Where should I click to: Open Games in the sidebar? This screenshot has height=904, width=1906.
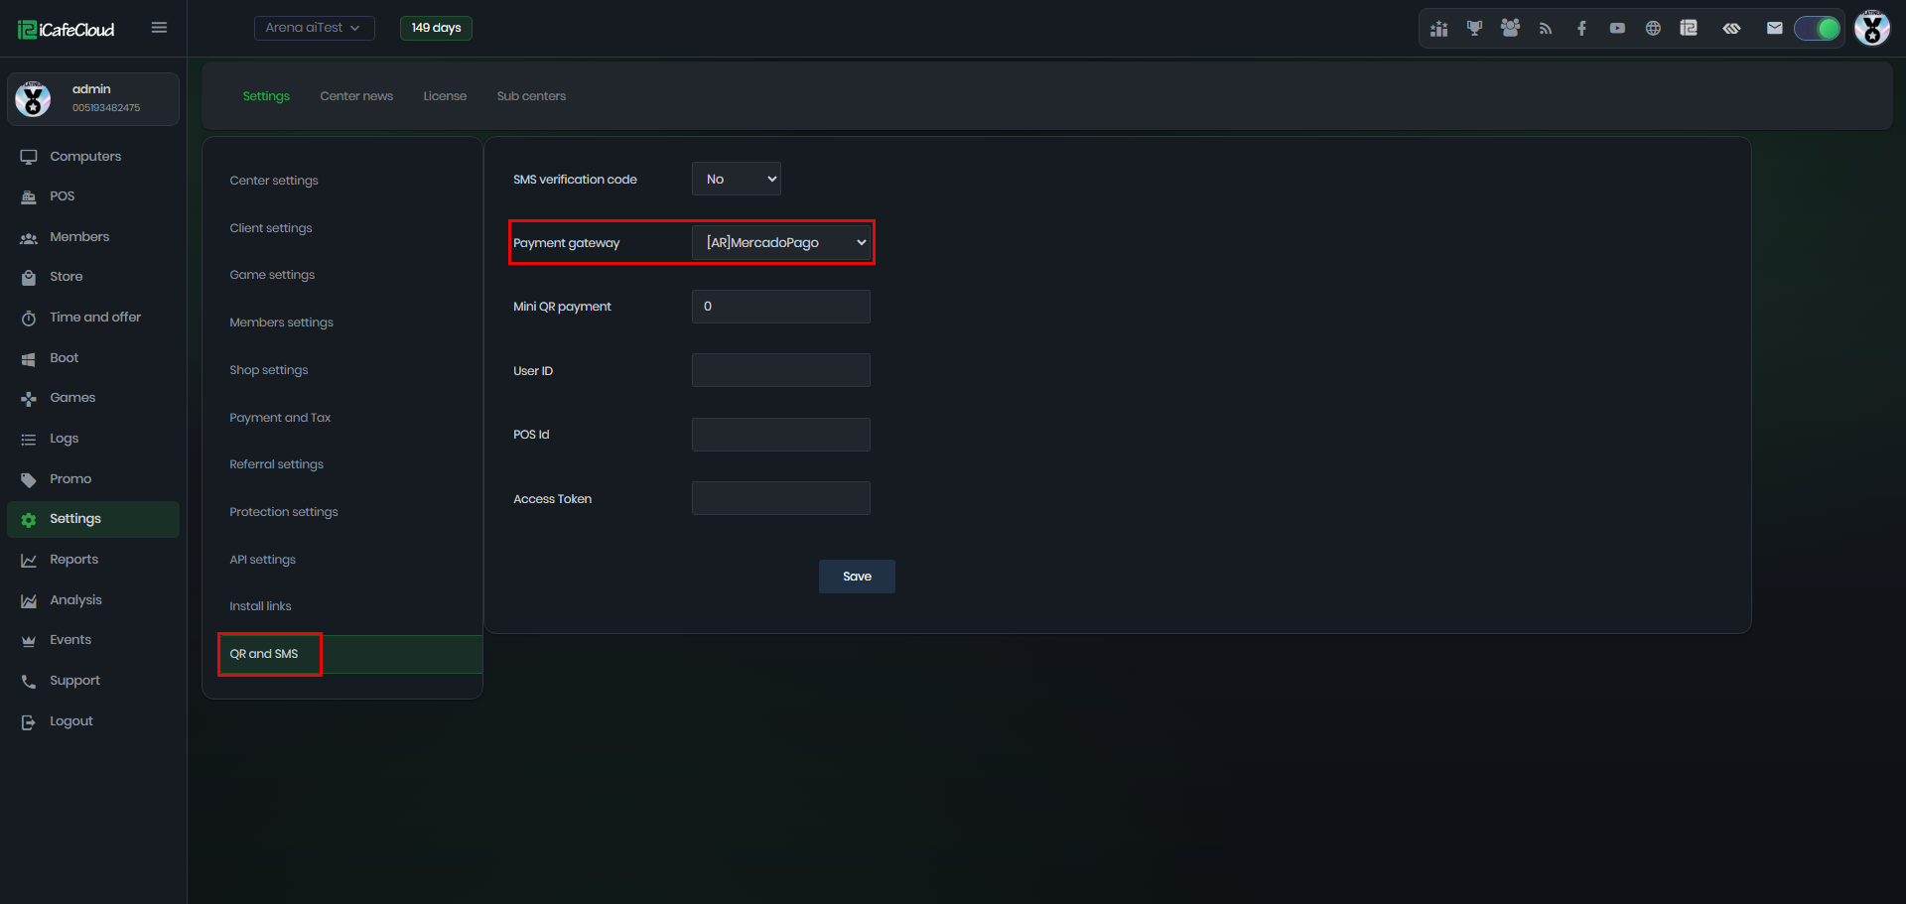[x=93, y=398]
